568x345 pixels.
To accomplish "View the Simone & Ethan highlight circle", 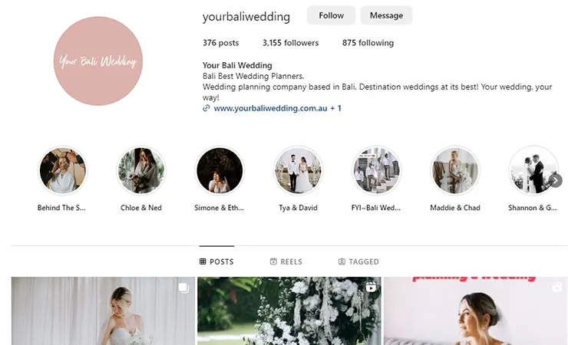I will [220, 170].
